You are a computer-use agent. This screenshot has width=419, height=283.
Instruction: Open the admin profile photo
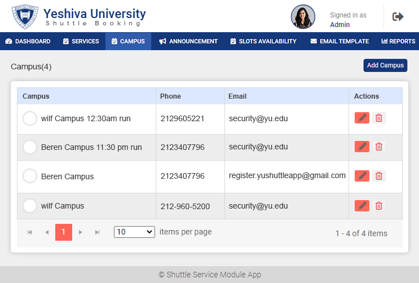[x=303, y=16]
